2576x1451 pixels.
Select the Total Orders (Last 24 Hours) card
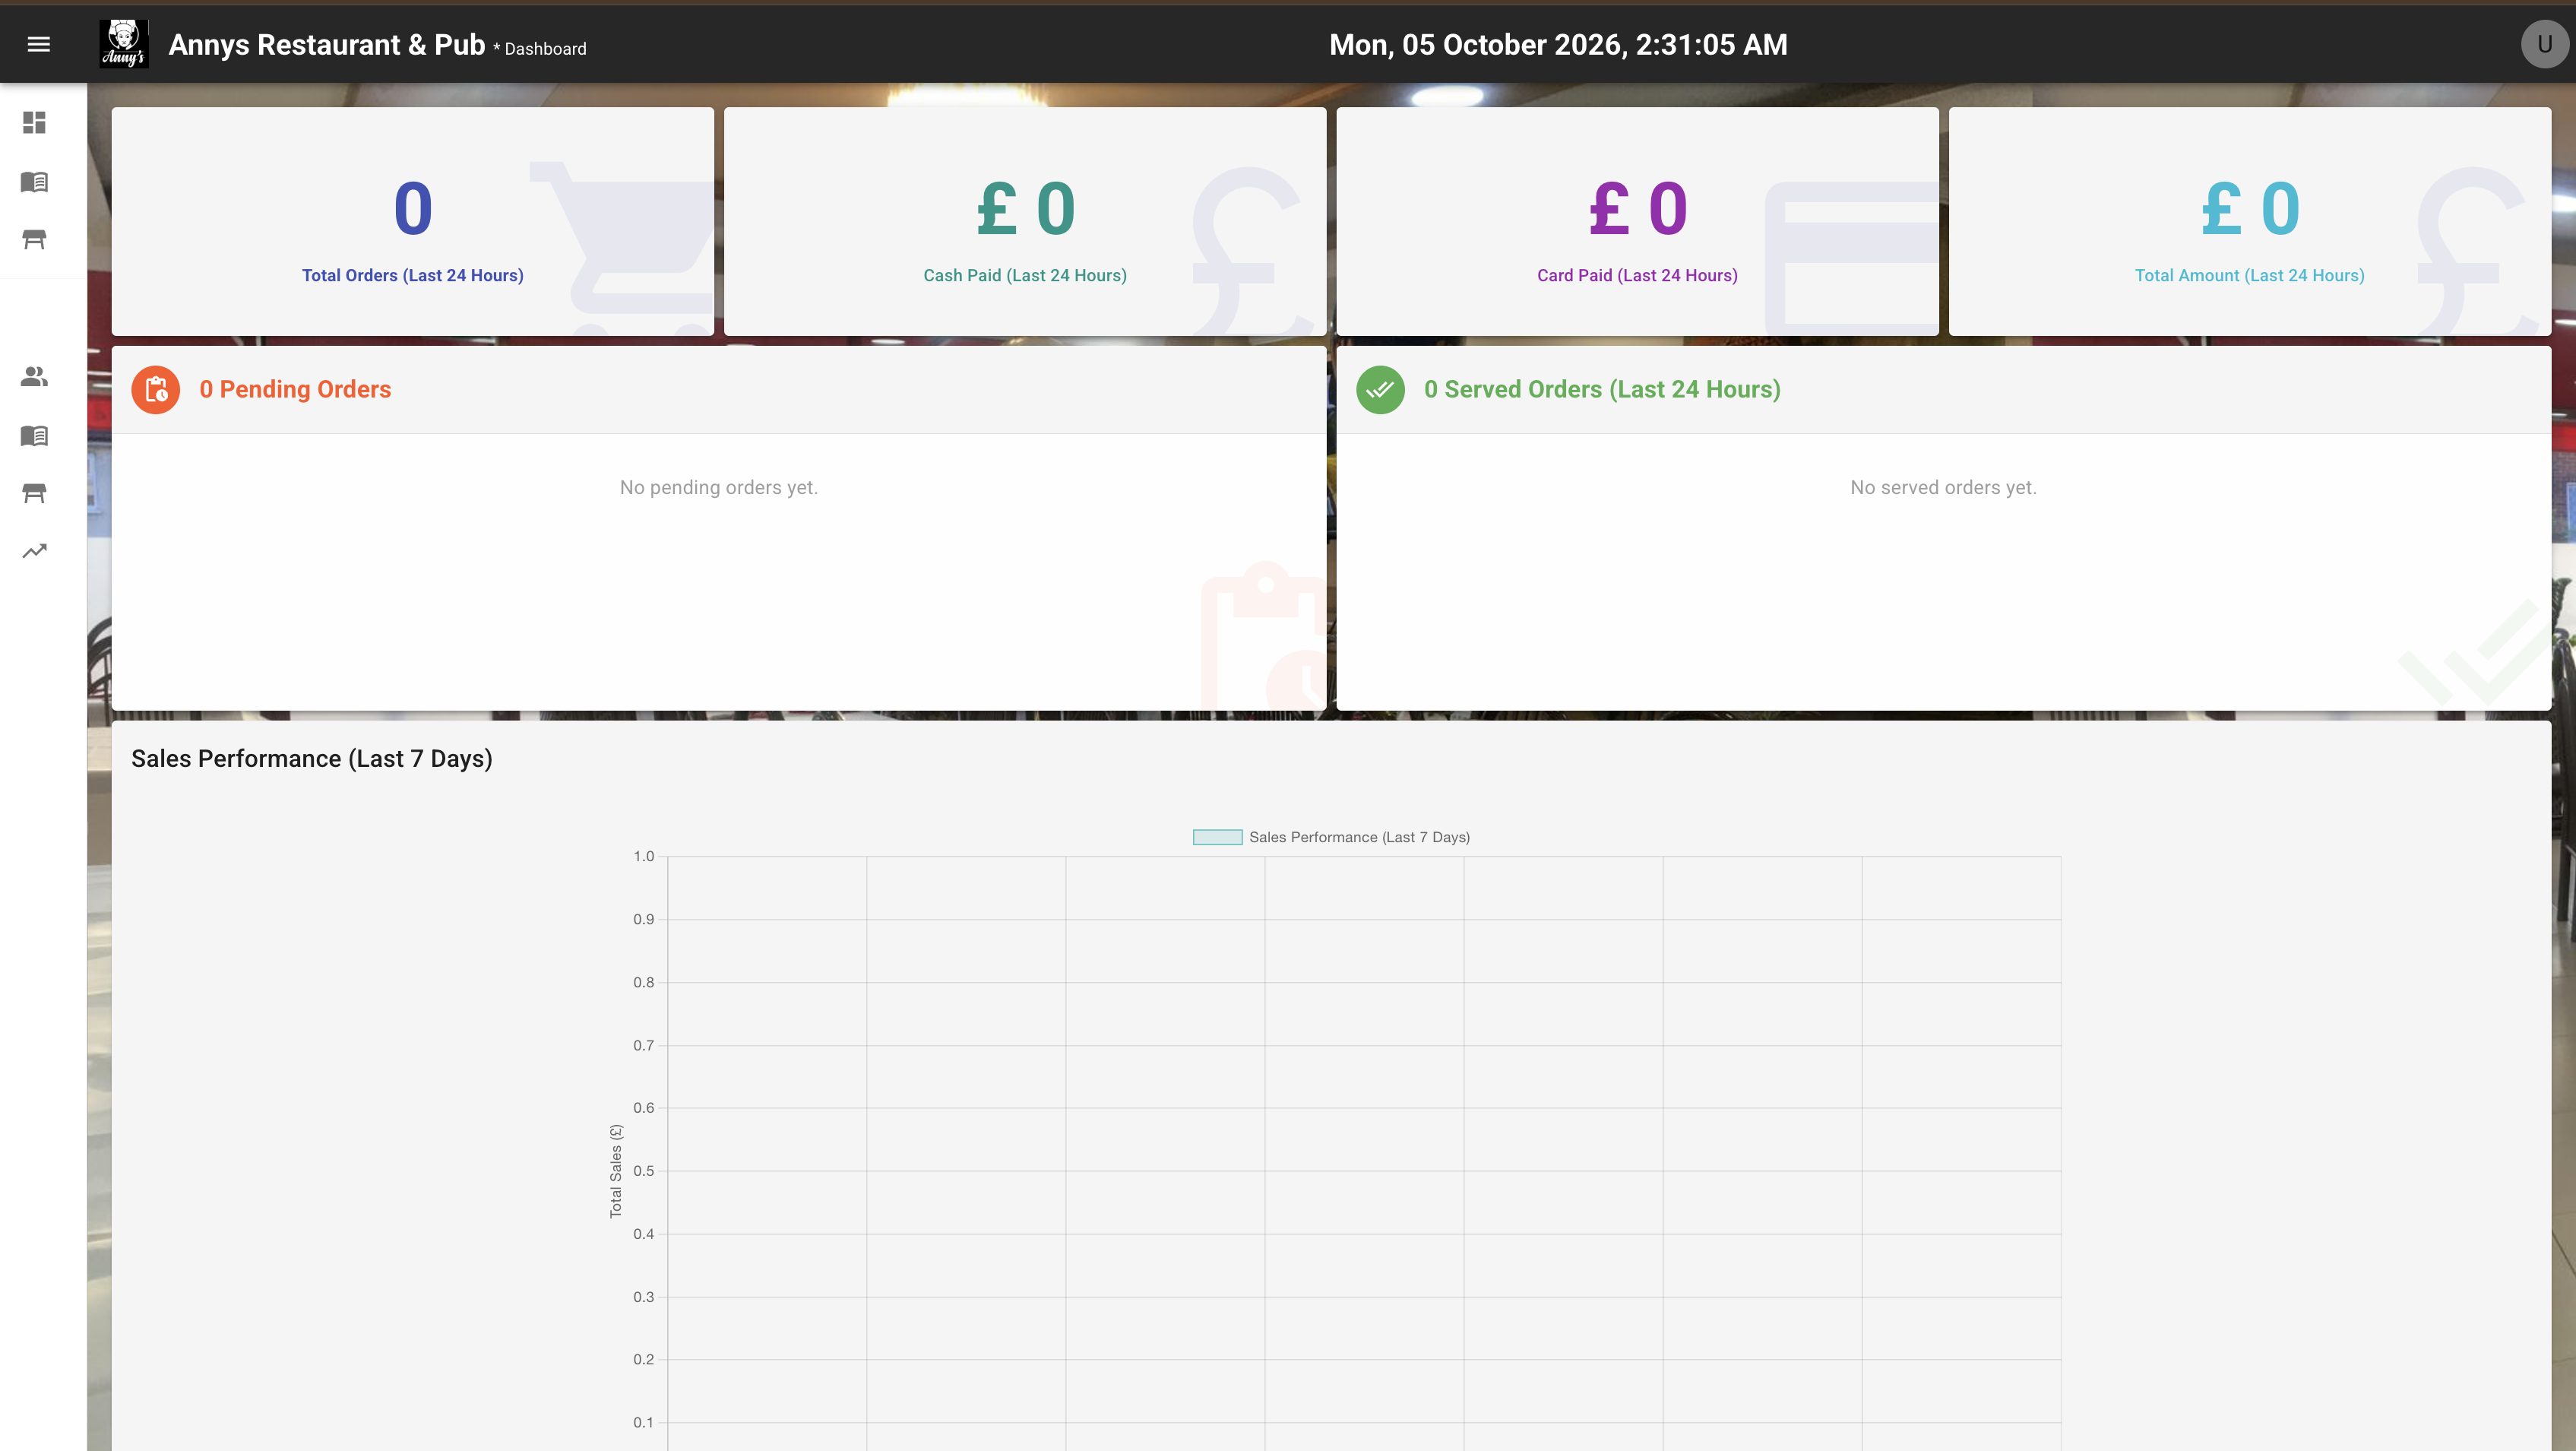[413, 221]
